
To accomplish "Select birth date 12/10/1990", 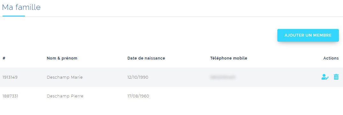I will click(x=138, y=77).
